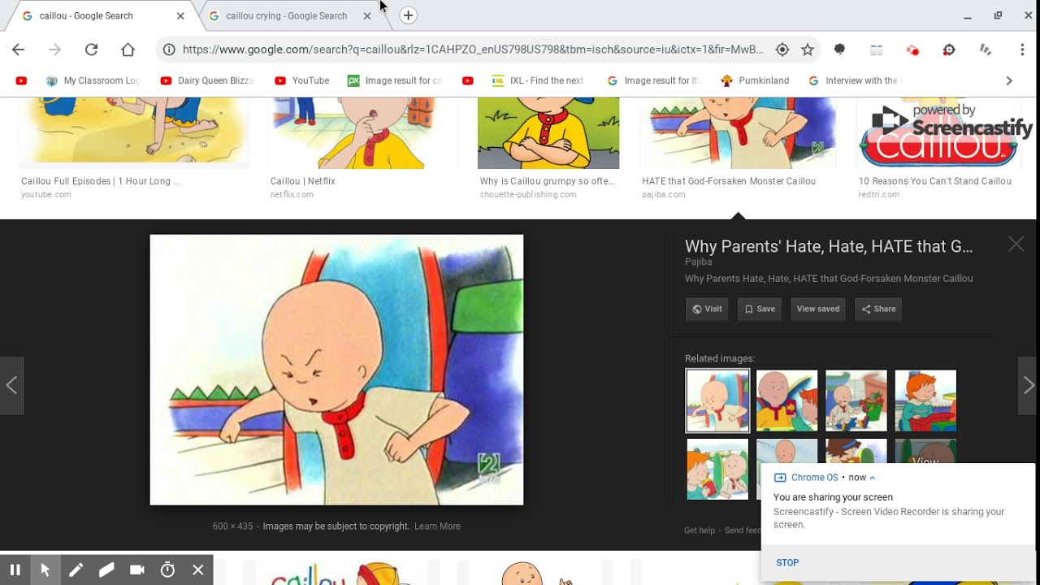Open the crosshair extension icon in toolbar
Viewport: 1040px width, 585px height.
[949, 50]
